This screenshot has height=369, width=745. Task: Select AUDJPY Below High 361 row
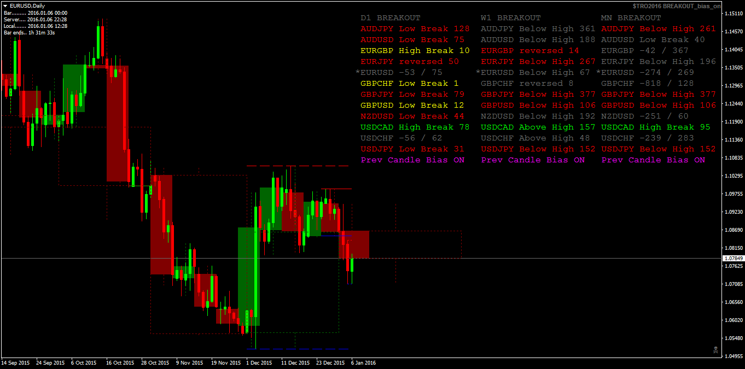[538, 29]
